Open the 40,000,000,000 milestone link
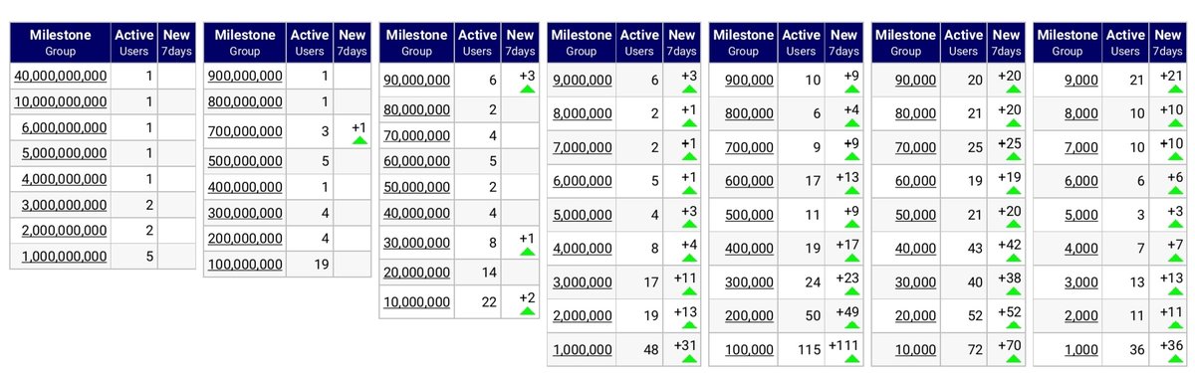Image resolution: width=1195 pixels, height=373 pixels. tap(61, 76)
